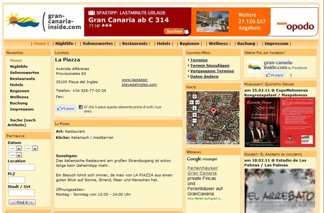
Task: Click the 'Art: Restaurant' line
Action: coord(71,131)
